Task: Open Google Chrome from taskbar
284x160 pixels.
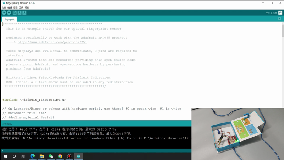Action: 60,156
